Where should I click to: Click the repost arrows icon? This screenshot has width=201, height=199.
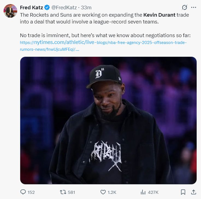click(63, 192)
